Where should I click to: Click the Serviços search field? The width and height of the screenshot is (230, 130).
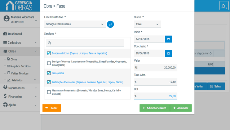tap(85, 43)
